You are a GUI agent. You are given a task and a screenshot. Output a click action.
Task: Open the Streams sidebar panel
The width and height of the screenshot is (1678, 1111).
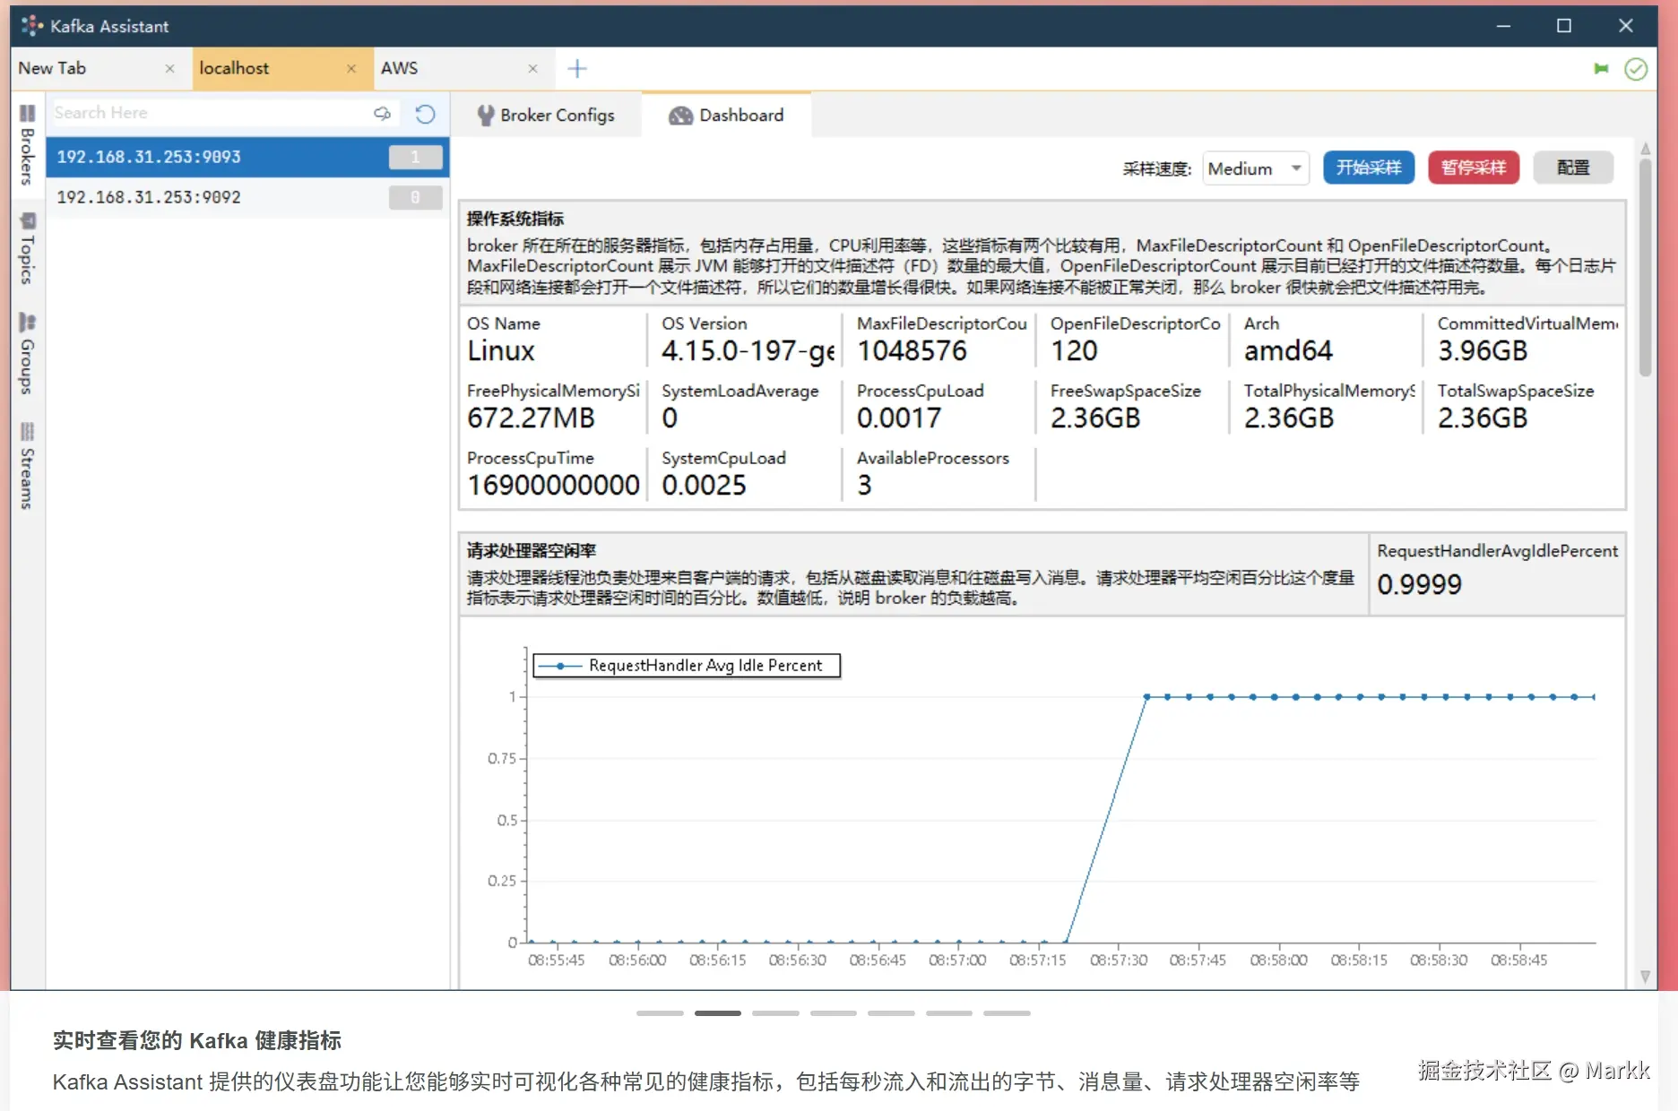click(28, 465)
